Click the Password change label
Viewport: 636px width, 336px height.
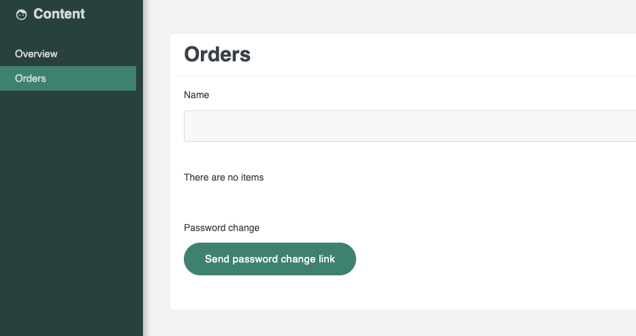coord(221,228)
